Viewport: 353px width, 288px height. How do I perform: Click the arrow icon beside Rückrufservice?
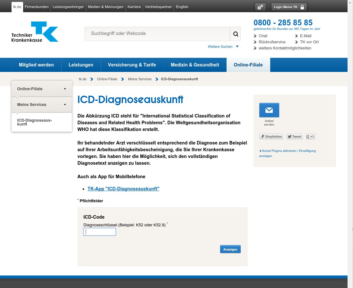[x=255, y=42]
